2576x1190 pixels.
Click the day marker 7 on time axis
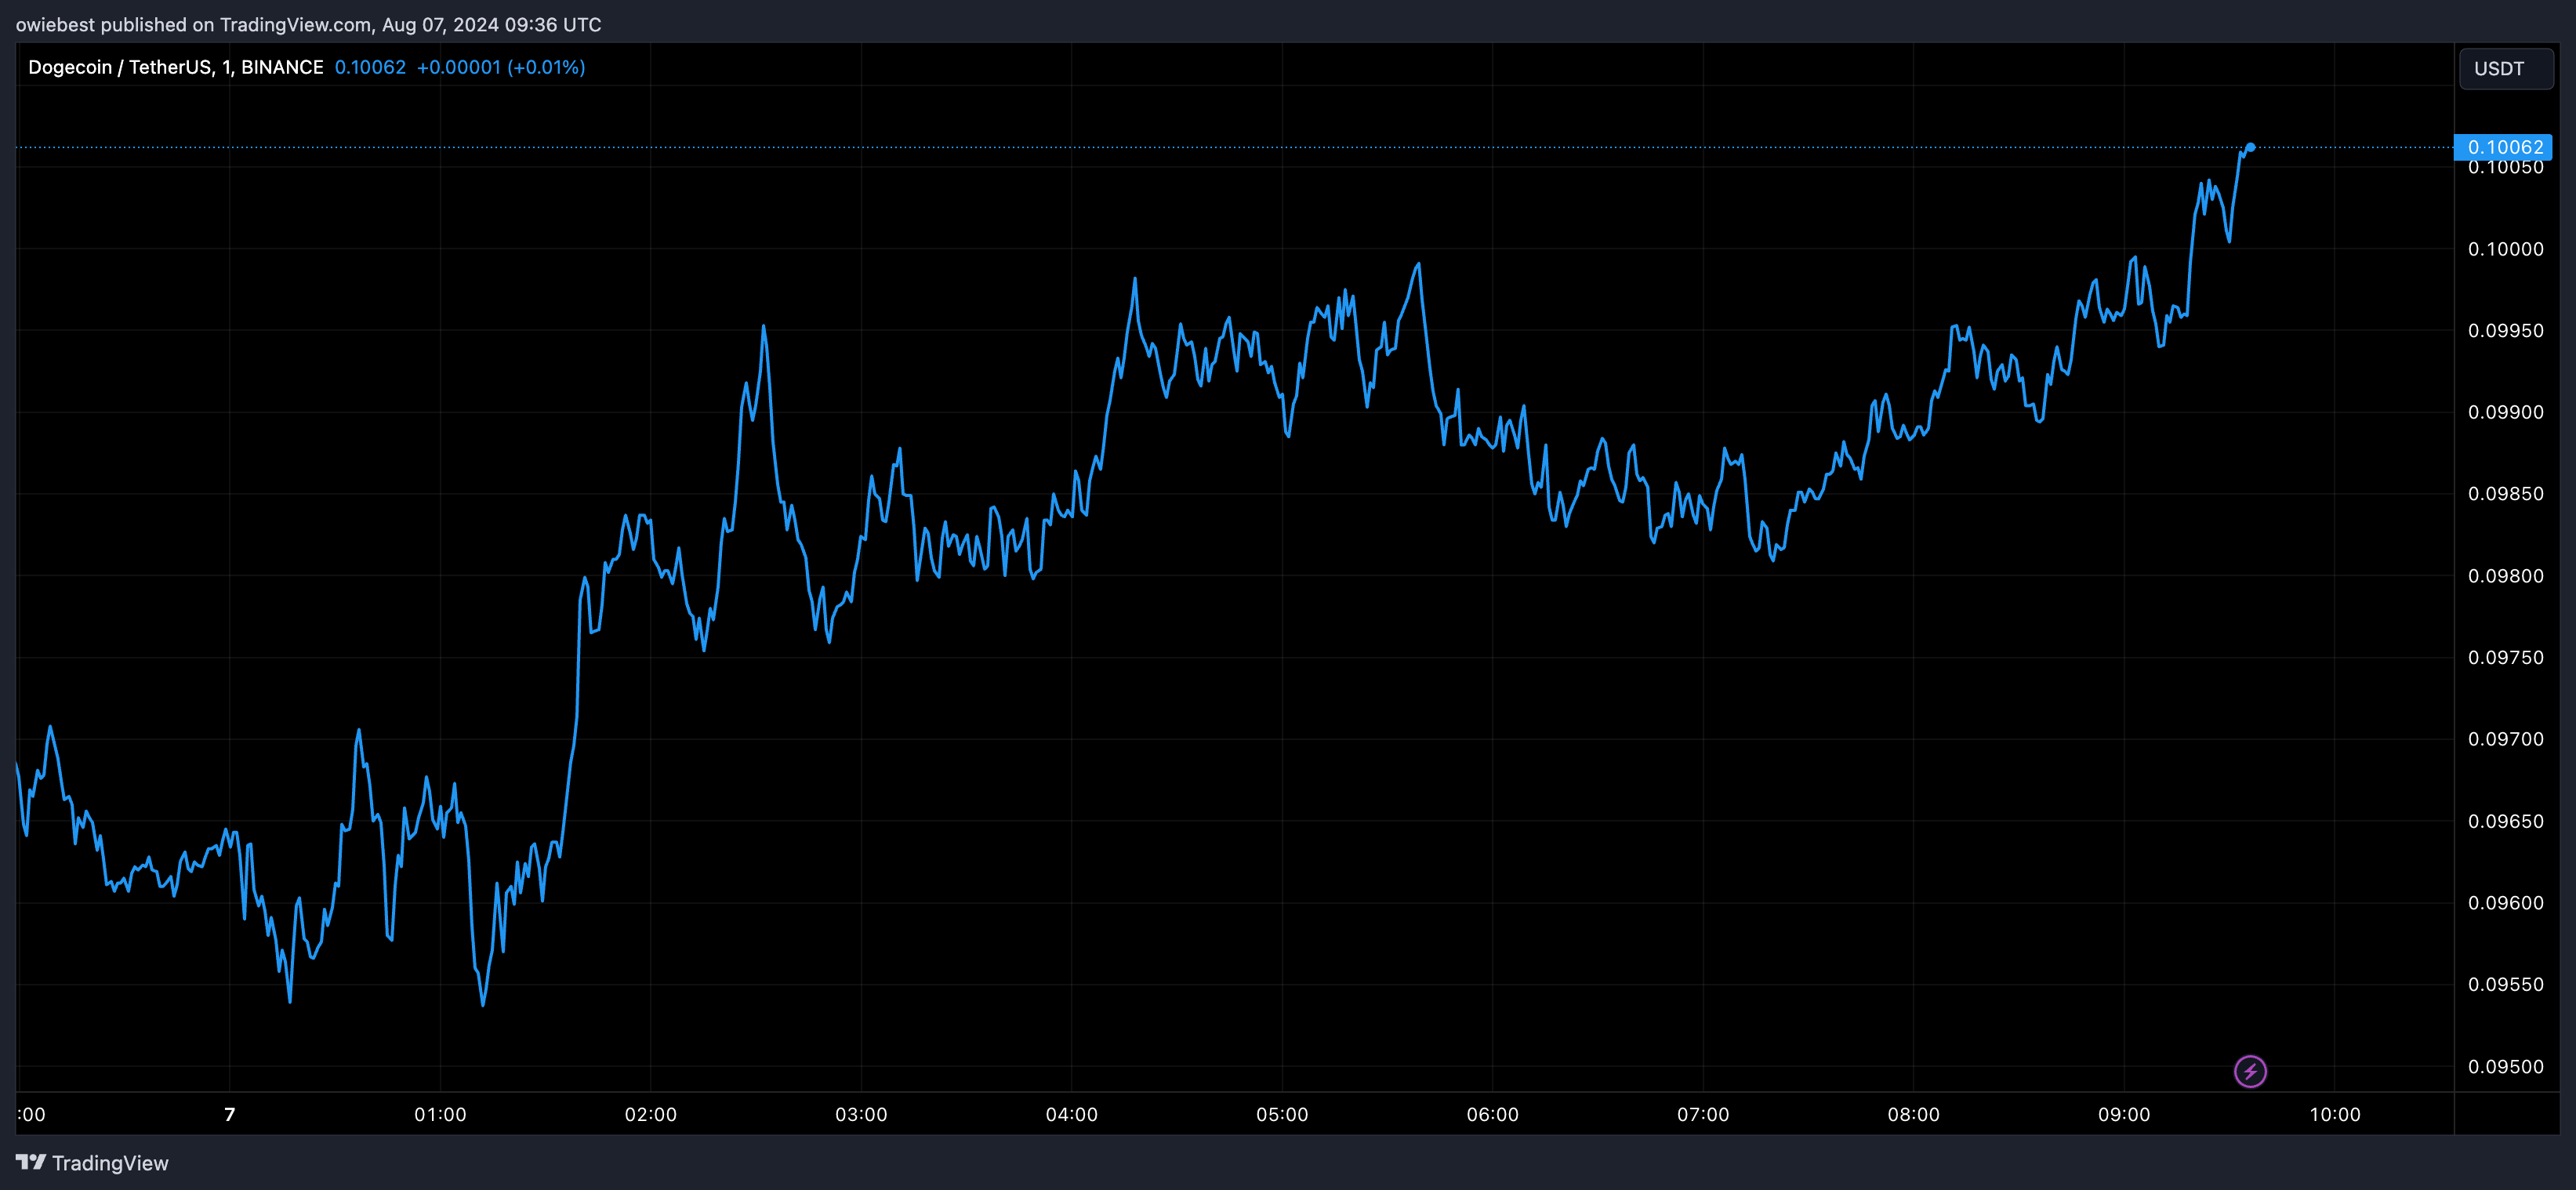click(x=230, y=1114)
